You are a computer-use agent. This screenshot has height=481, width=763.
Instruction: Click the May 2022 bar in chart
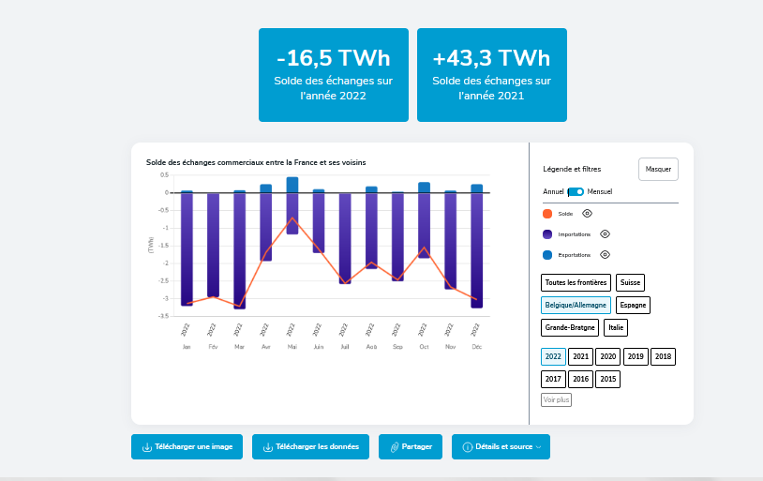(292, 206)
